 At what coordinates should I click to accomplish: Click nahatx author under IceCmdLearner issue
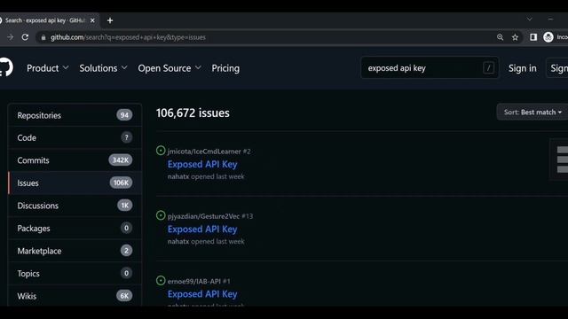click(x=178, y=176)
